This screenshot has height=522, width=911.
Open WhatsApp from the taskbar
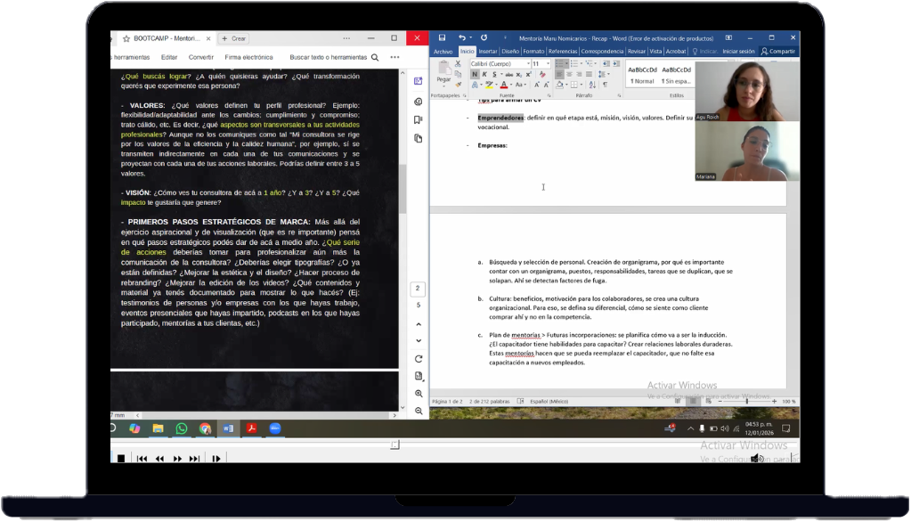182,428
